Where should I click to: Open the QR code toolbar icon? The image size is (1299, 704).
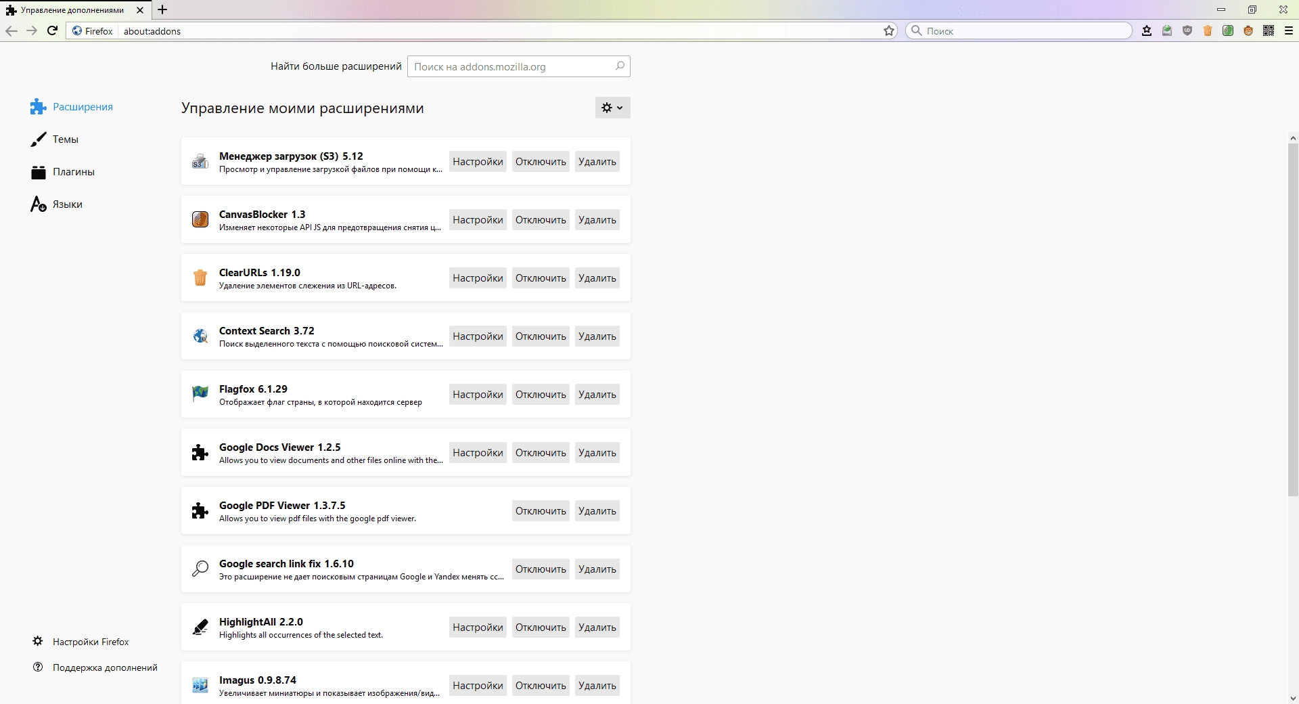[x=1269, y=30]
